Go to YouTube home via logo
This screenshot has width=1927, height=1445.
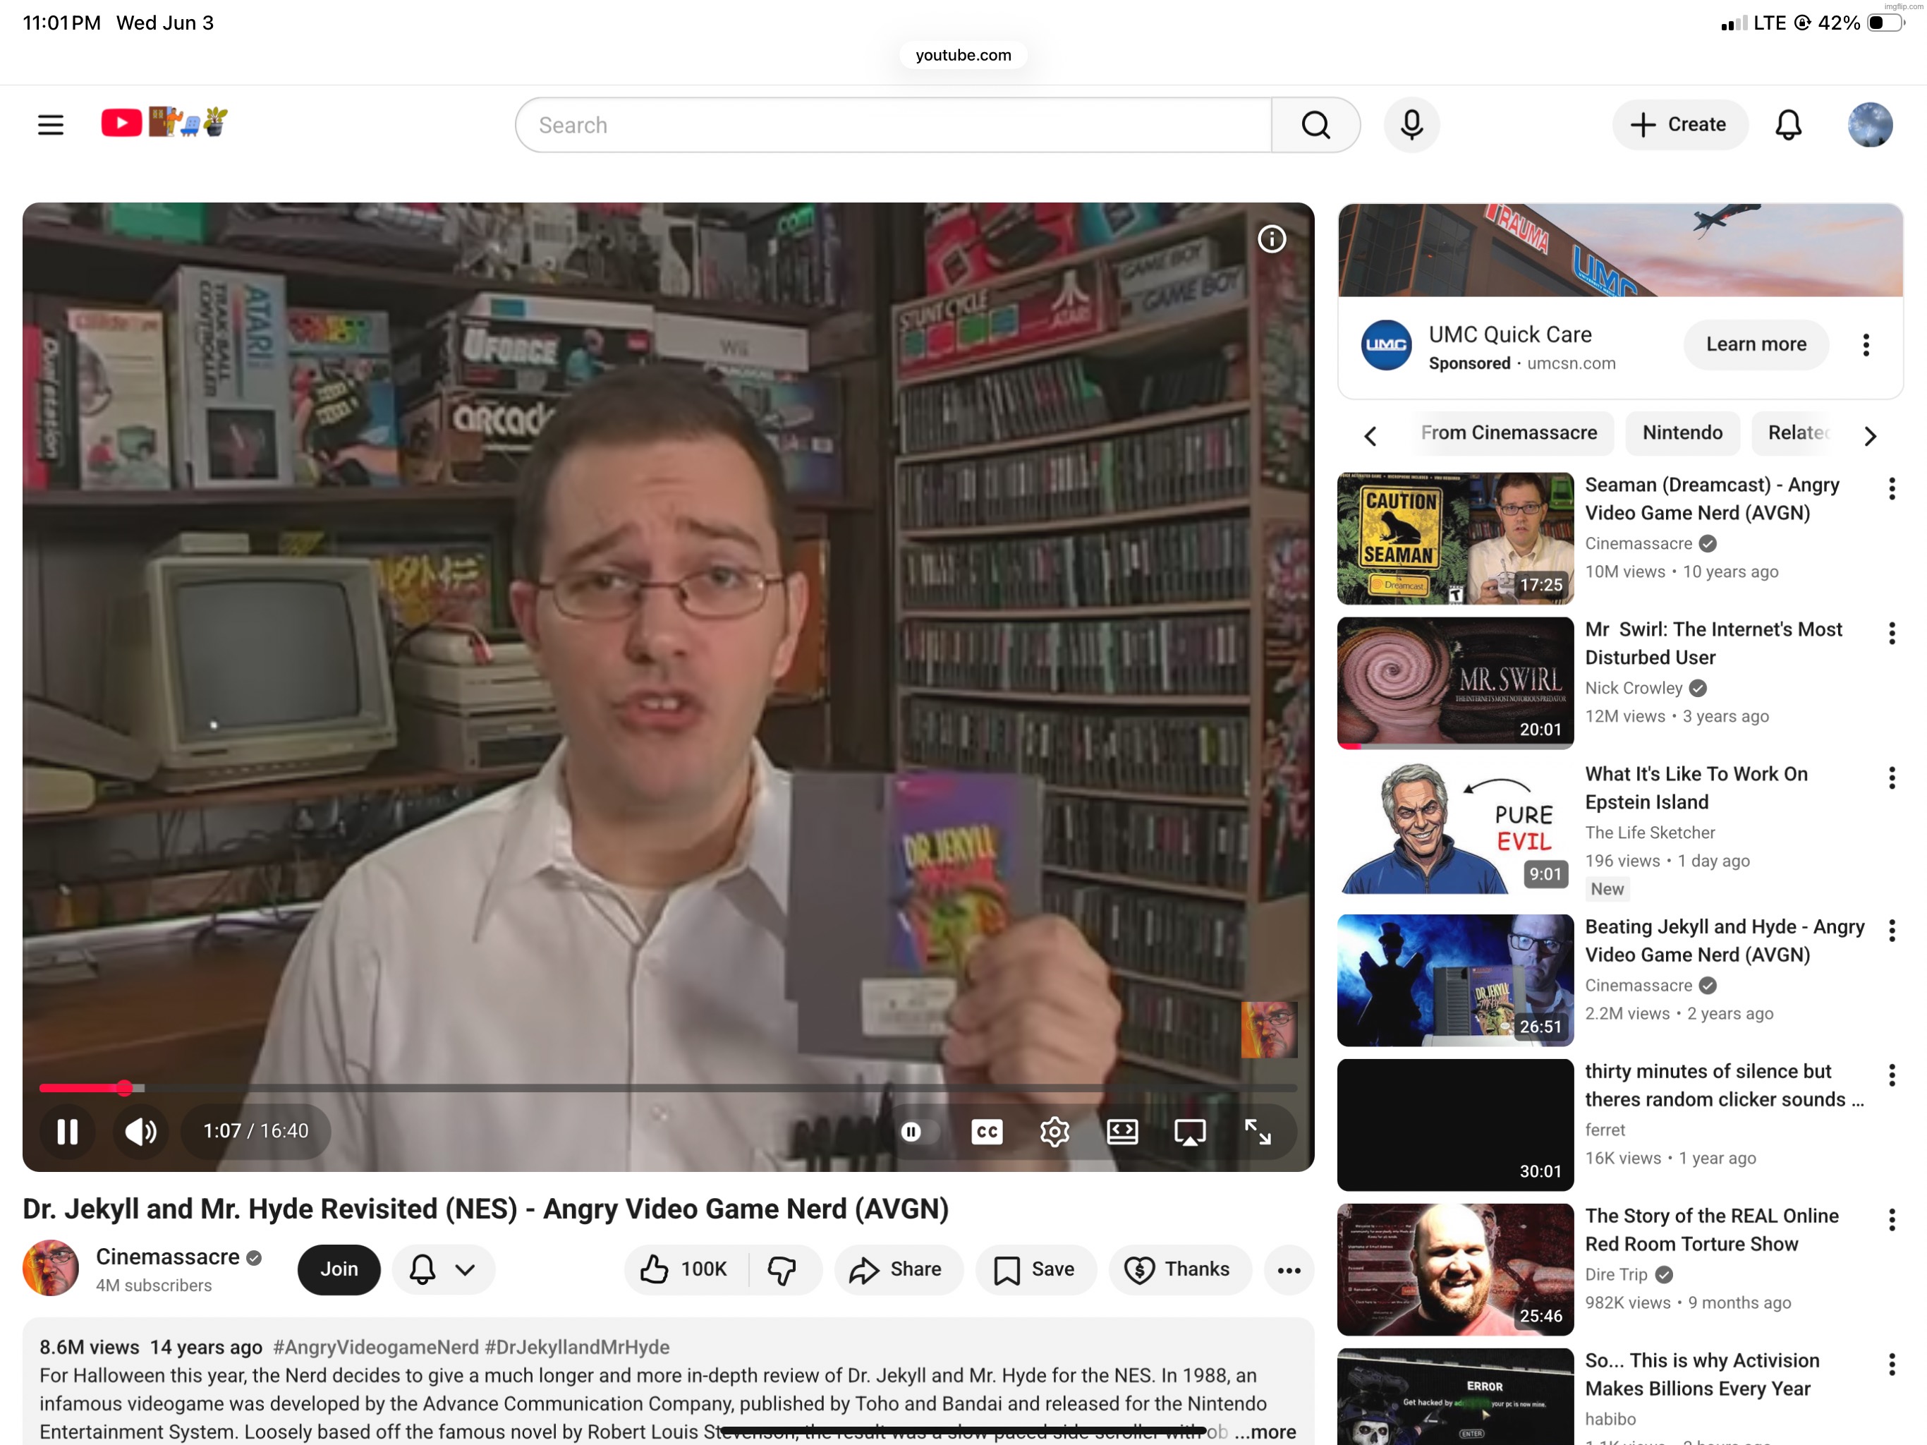tap(164, 123)
